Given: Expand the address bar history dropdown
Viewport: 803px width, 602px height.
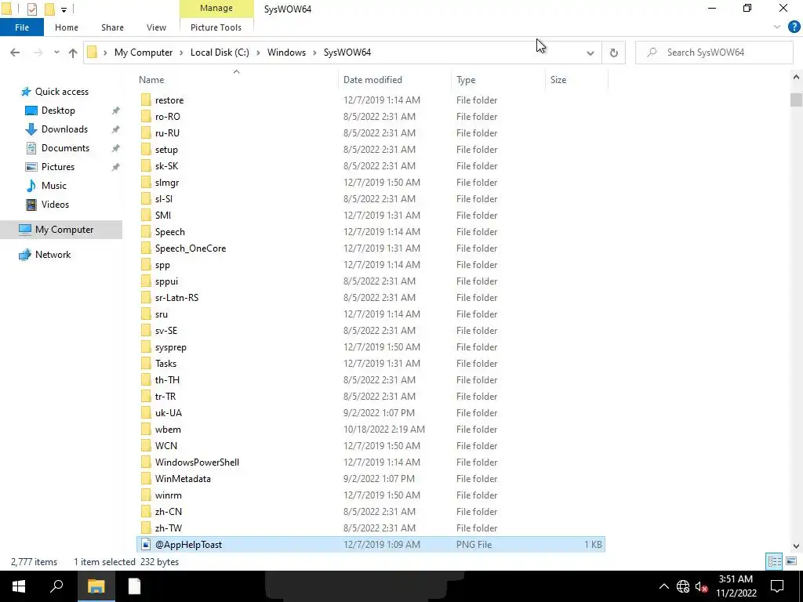Looking at the screenshot, I should pos(590,53).
